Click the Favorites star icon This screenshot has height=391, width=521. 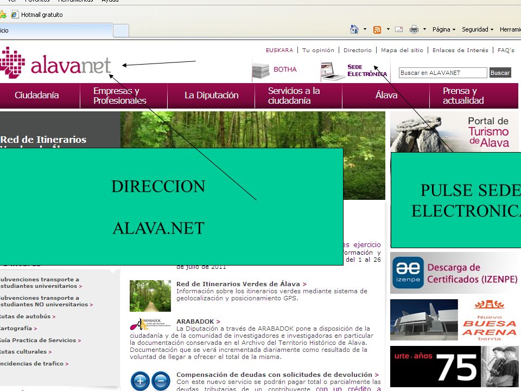point(3,15)
